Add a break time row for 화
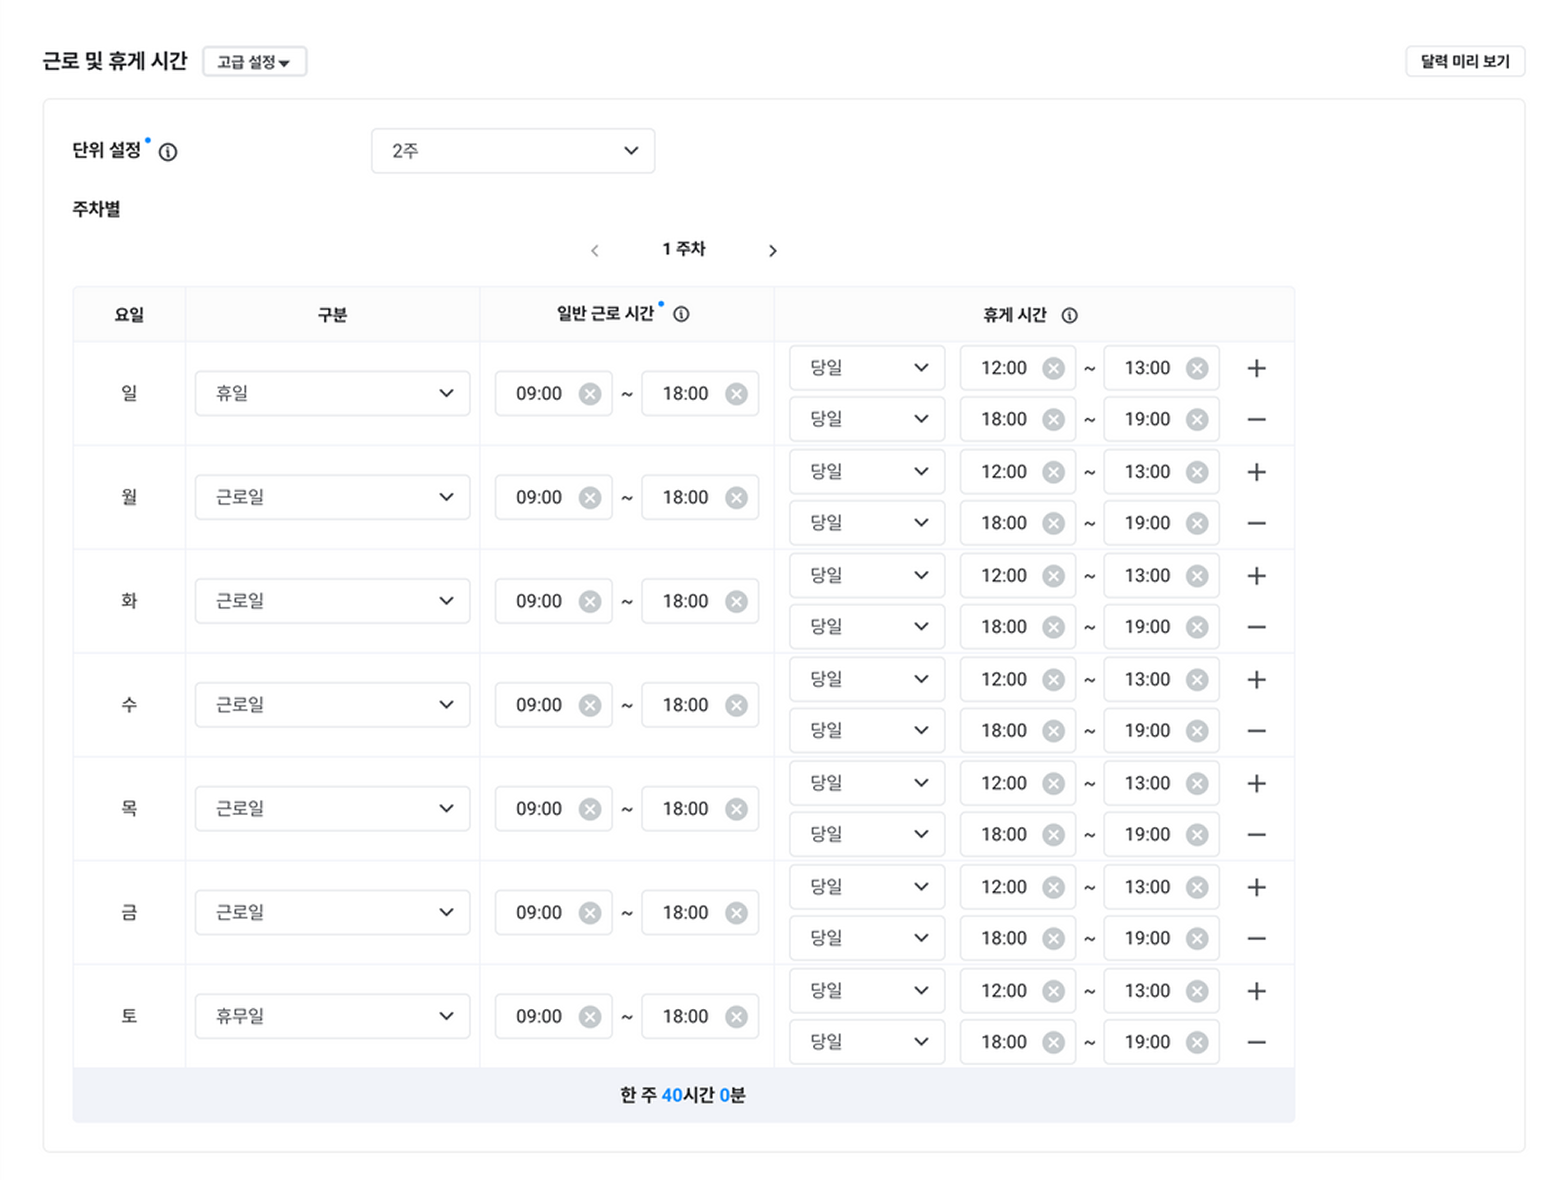1567x1180 pixels. point(1256,576)
